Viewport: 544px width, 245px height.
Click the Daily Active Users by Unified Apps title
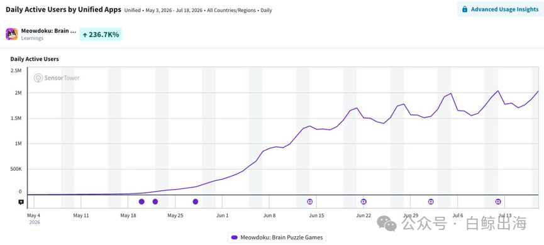[x=64, y=9]
